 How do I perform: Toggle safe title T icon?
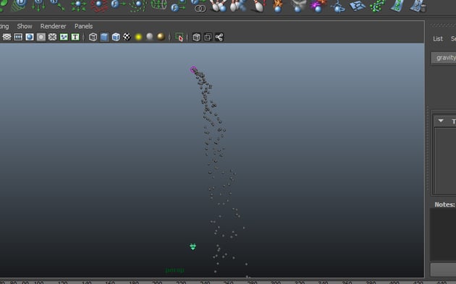point(75,37)
